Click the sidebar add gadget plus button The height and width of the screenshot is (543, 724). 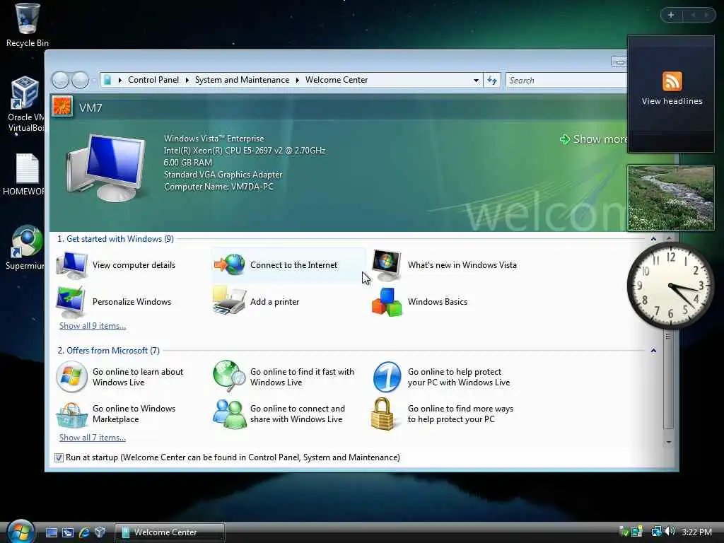(671, 15)
